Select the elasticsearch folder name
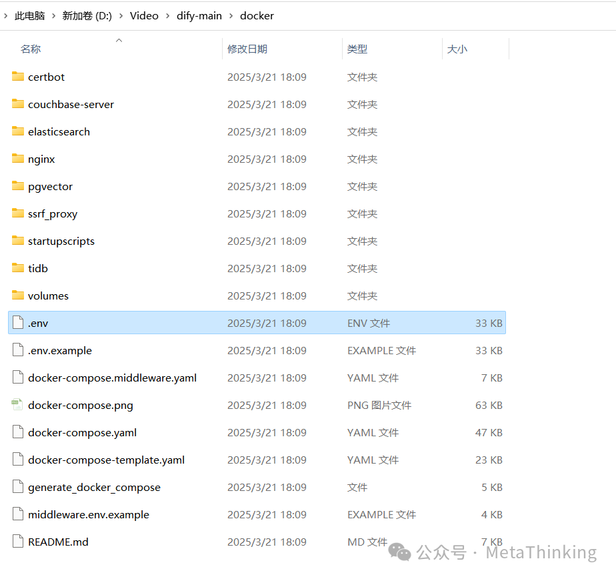 coord(59,131)
